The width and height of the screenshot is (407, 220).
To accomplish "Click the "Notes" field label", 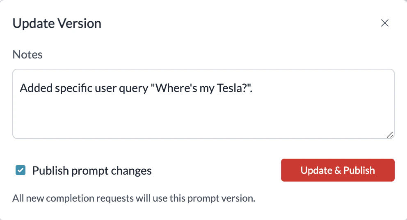I will pyautogui.click(x=27, y=54).
